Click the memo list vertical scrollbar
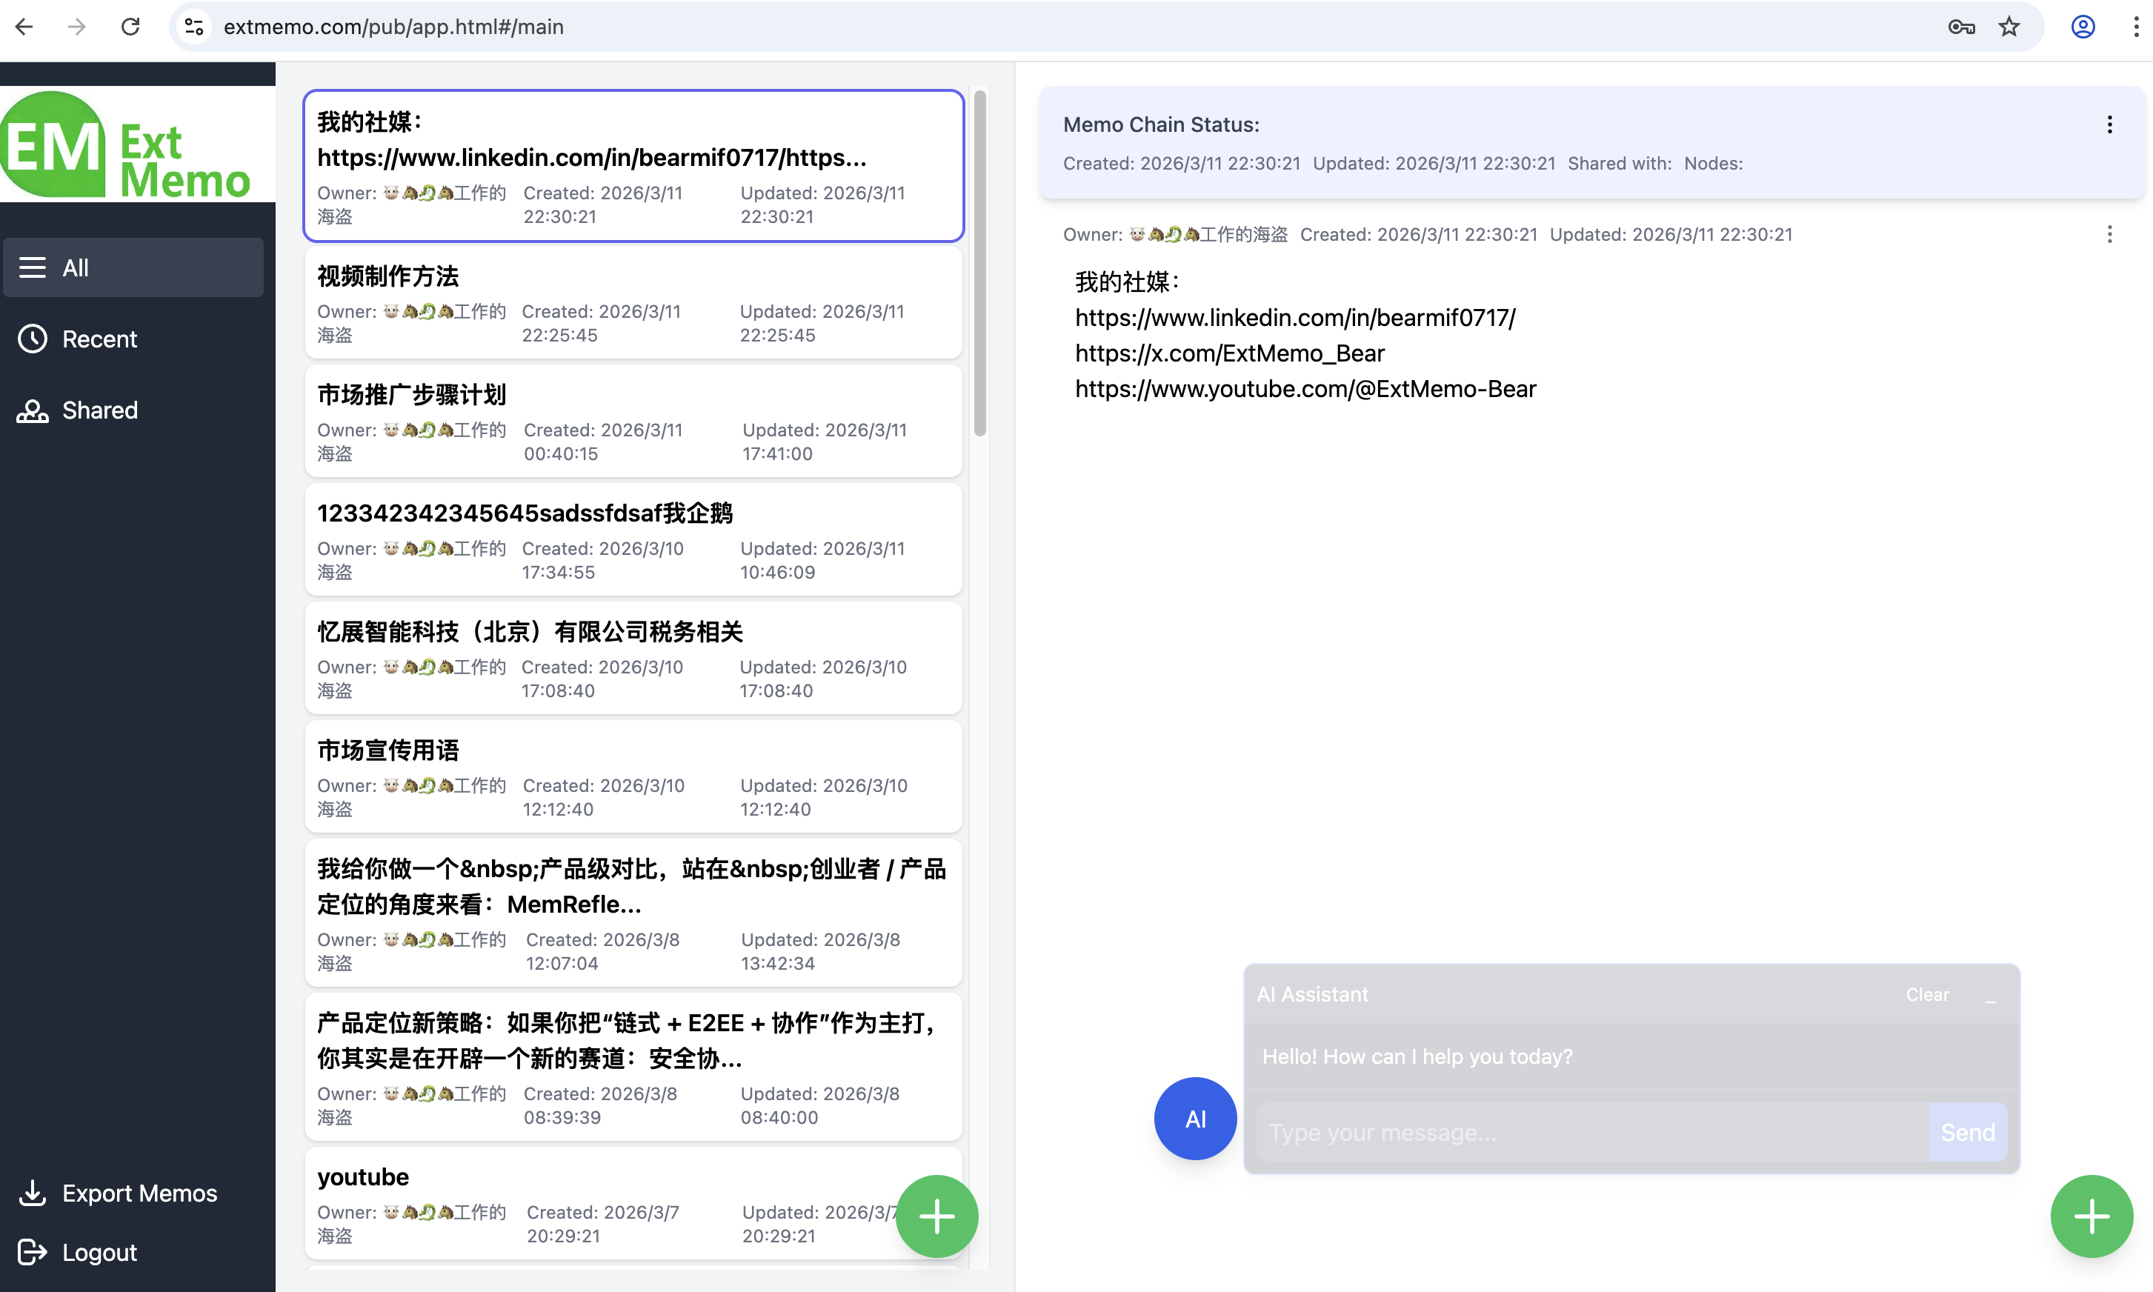 979,262
